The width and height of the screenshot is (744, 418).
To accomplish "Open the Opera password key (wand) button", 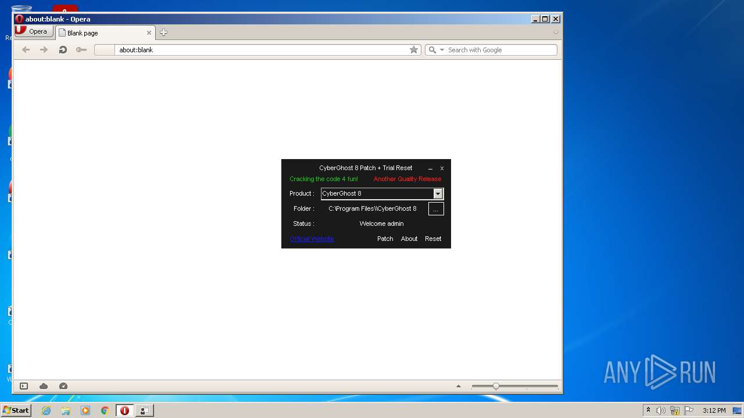I will [x=81, y=50].
